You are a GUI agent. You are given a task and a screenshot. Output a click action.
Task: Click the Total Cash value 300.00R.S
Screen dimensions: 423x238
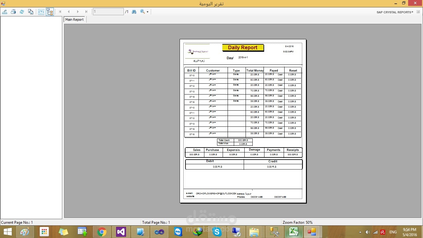tap(243, 140)
